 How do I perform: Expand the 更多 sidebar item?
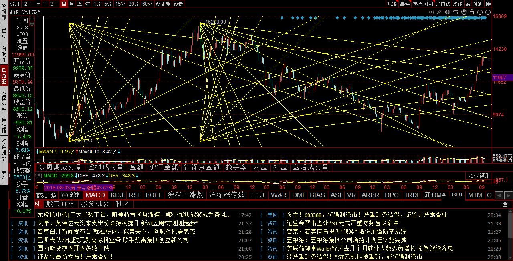4,175
